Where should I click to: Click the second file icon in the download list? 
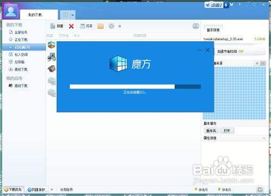pyautogui.click(x=51, y=56)
